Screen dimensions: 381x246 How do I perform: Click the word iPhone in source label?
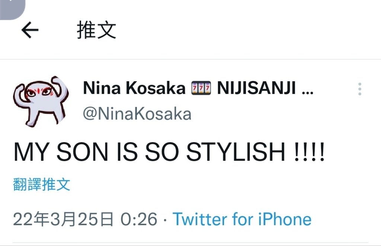coord(285,219)
